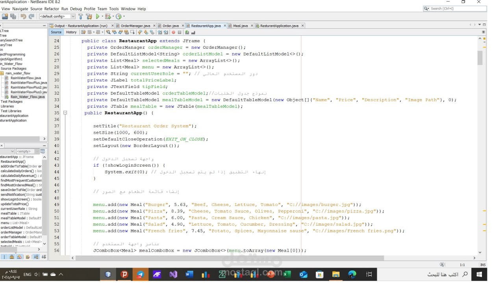Click the Build Project hammer icon
Image resolution: width=504 pixels, height=283 pixels.
tap(81, 17)
